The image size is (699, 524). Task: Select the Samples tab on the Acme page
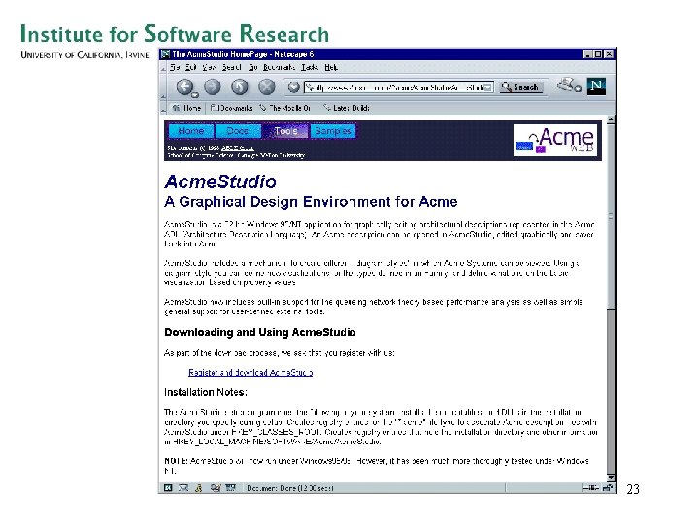pyautogui.click(x=333, y=131)
